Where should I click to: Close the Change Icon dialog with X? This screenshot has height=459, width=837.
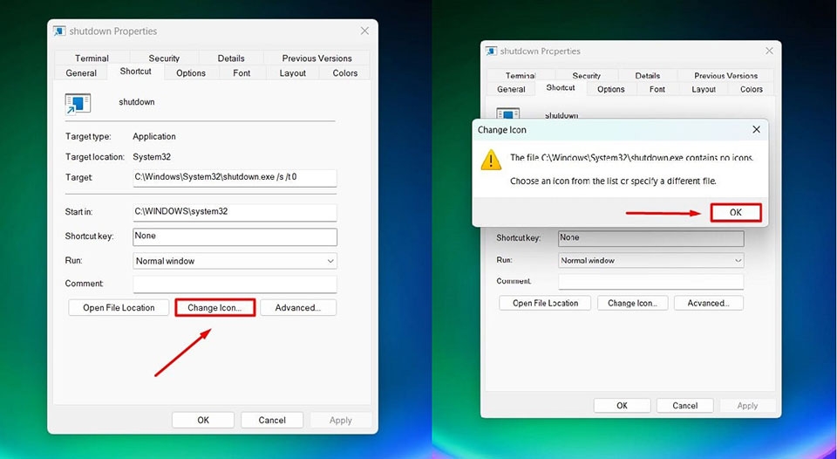click(756, 129)
